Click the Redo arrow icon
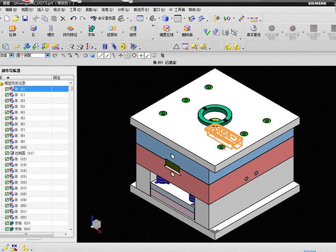336x252 pixels. click(x=82, y=18)
